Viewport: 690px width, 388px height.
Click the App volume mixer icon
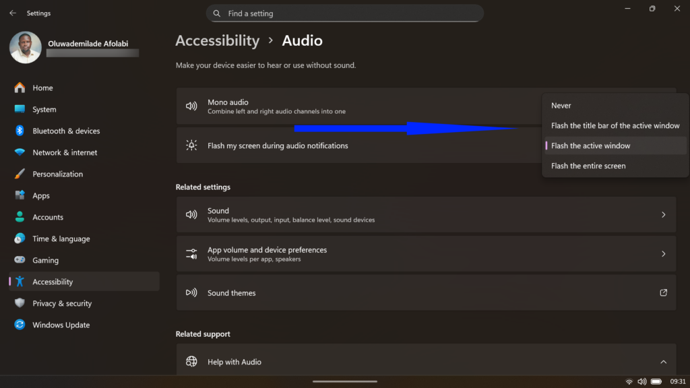(191, 254)
